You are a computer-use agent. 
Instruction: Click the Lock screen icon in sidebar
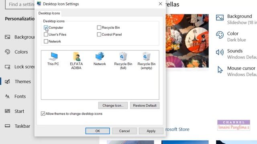coord(7,67)
